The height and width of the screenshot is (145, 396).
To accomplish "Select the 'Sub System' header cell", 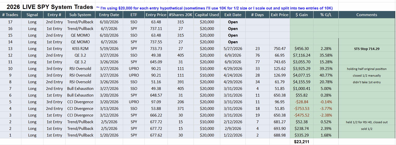I will click(80, 15).
